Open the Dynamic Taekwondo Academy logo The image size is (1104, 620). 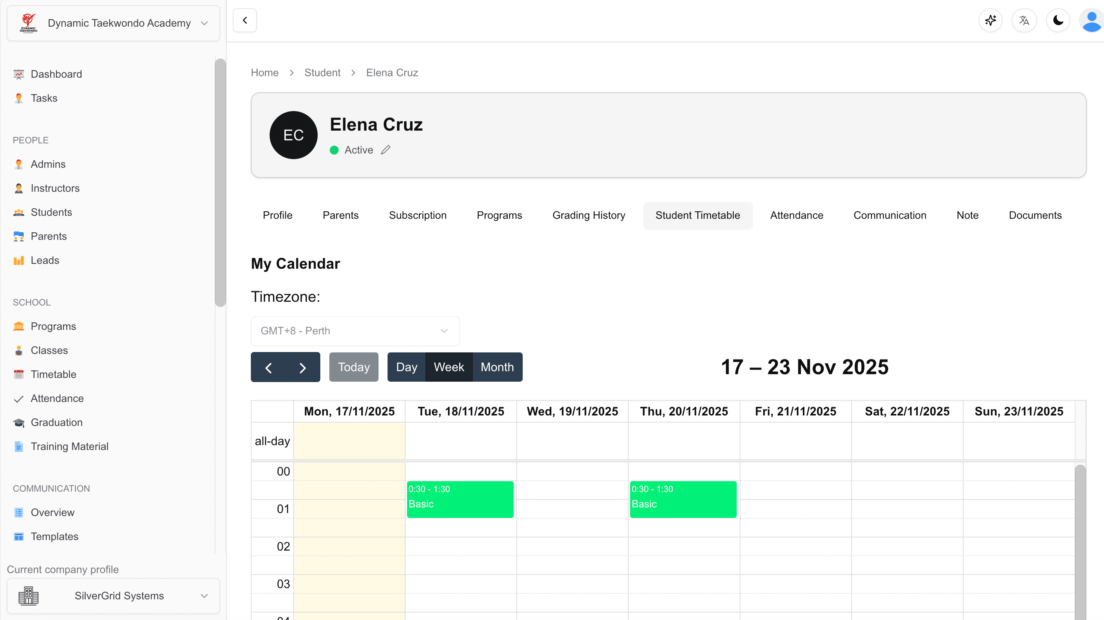28,23
